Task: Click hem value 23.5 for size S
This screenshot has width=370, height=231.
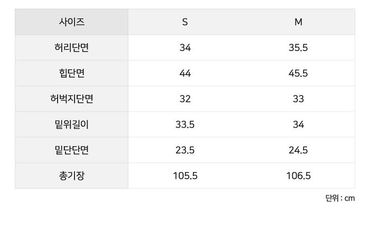Action: [x=185, y=150]
